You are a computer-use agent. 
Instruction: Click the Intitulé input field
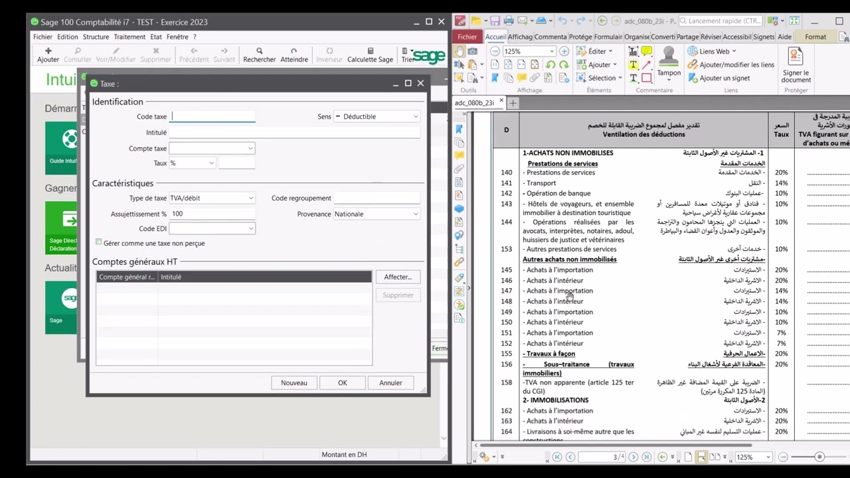295,132
